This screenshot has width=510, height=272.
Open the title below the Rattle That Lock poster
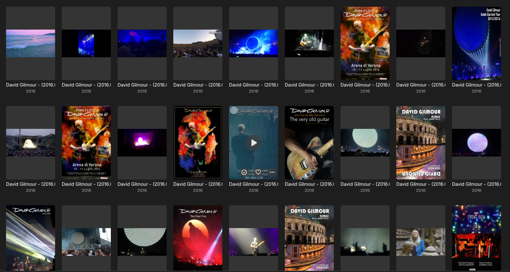(x=477, y=85)
